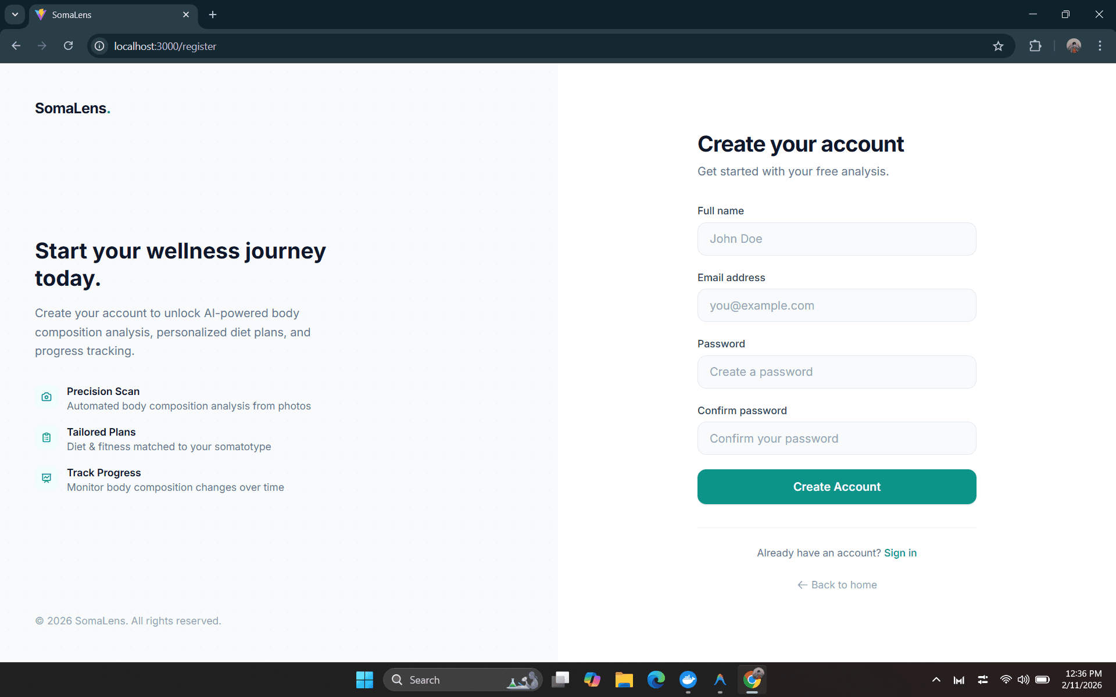Image resolution: width=1116 pixels, height=697 pixels.
Task: Go Back to home link
Action: [837, 585]
